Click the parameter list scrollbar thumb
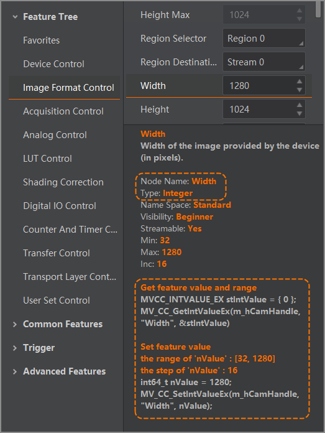Viewport: 325px width, 433px height. click(318, 9)
